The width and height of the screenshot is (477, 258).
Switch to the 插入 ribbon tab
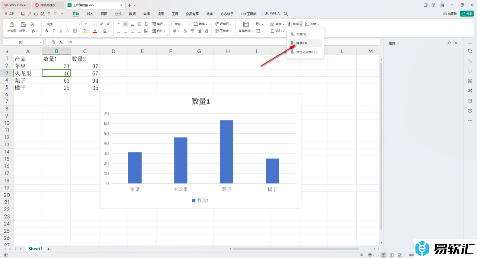coord(90,14)
